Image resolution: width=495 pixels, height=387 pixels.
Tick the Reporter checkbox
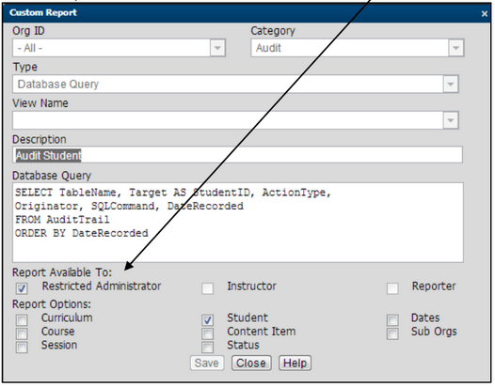coord(392,288)
